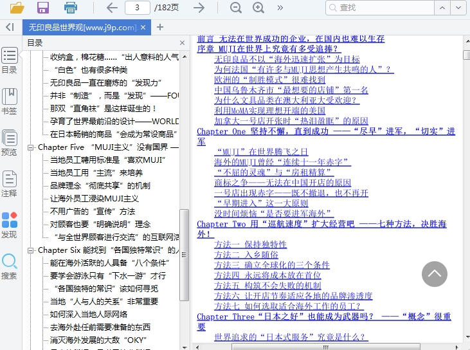Click the document horizontal scrollbar thumb
Viewport: 470px width, 350px height.
(326, 347)
